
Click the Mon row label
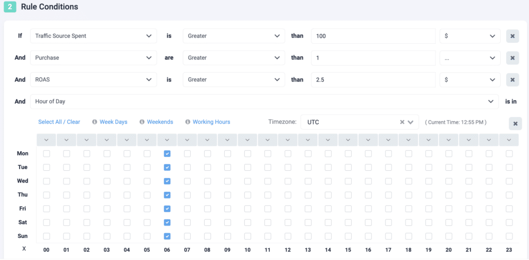[23, 154]
